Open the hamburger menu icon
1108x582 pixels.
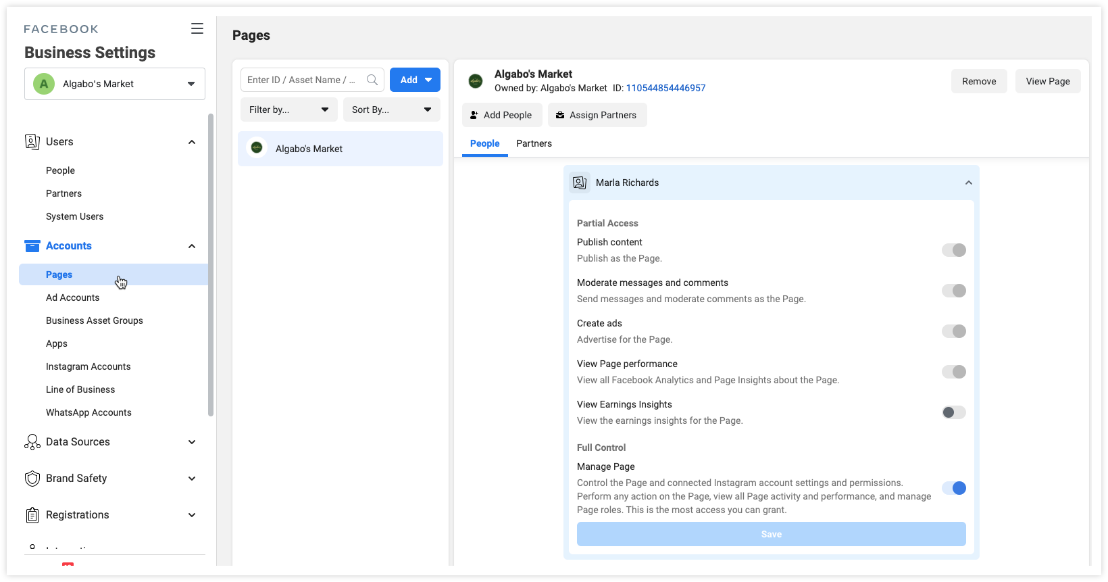click(197, 28)
